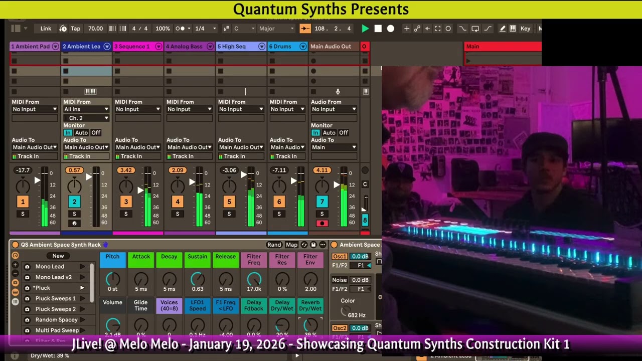Image resolution: width=642 pixels, height=361 pixels.
Task: Toggle the loop switch icon in transport
Action: pyautogui.click(x=475, y=29)
